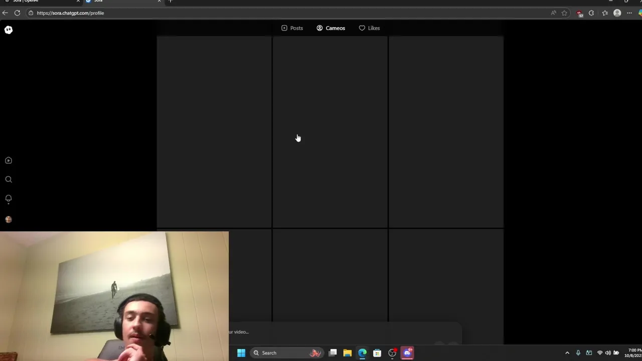The width and height of the screenshot is (642, 361).
Task: Open the Windows Start menu
Action: click(x=241, y=353)
